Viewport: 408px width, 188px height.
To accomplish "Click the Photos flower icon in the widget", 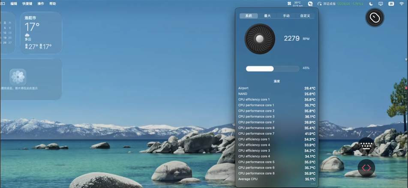I will click(18, 77).
